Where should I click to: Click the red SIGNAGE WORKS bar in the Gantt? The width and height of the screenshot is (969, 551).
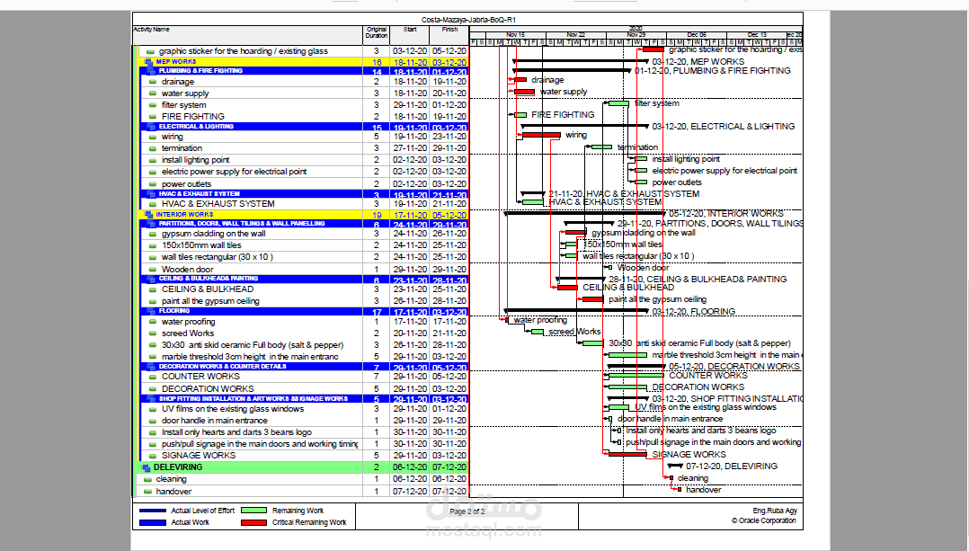[x=627, y=455]
